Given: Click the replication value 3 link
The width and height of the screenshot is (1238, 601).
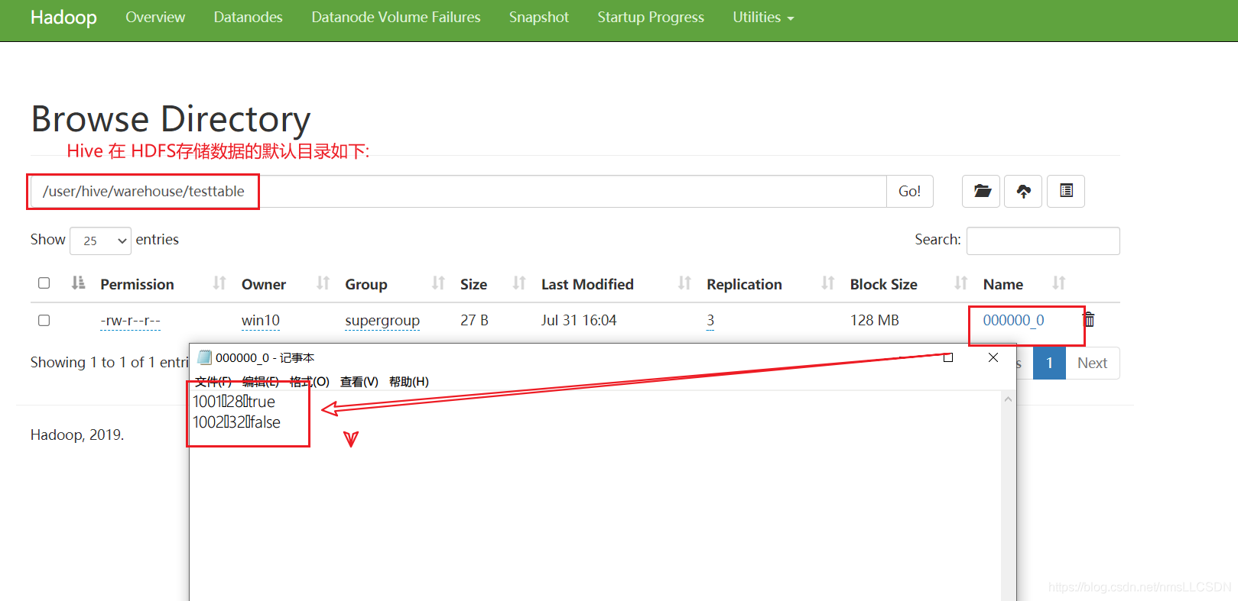Looking at the screenshot, I should point(710,321).
